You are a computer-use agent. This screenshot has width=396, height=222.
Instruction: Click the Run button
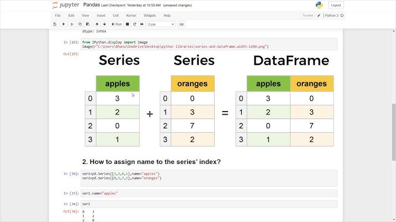[117, 24]
